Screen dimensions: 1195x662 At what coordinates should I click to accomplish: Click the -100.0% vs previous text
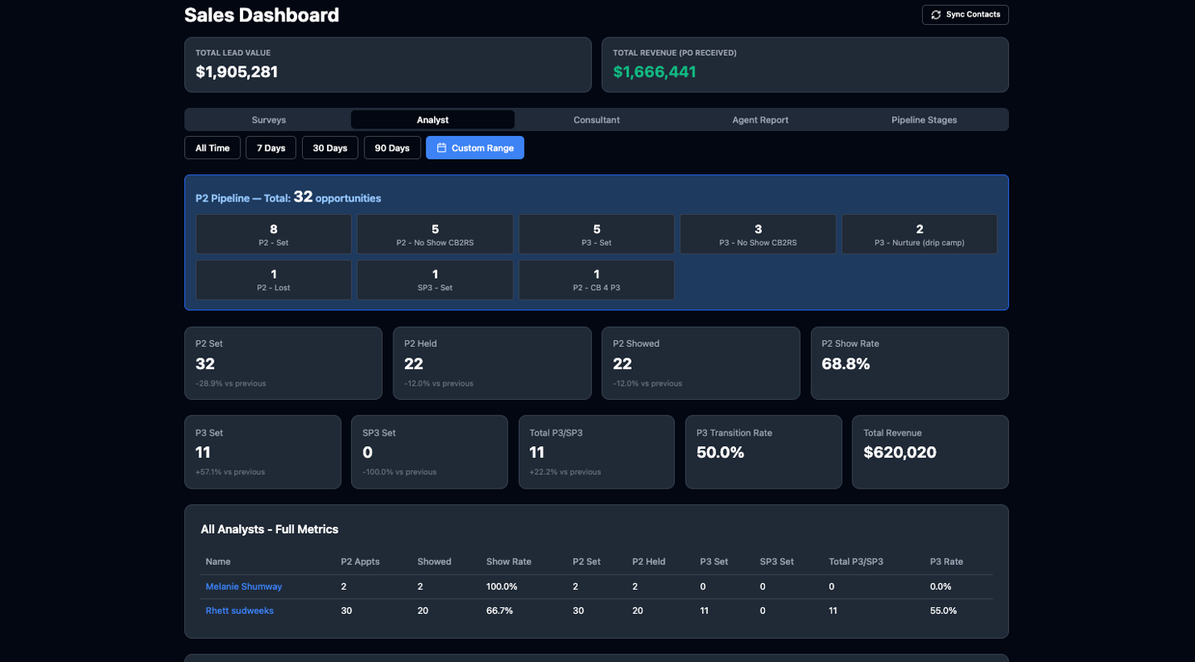point(399,472)
